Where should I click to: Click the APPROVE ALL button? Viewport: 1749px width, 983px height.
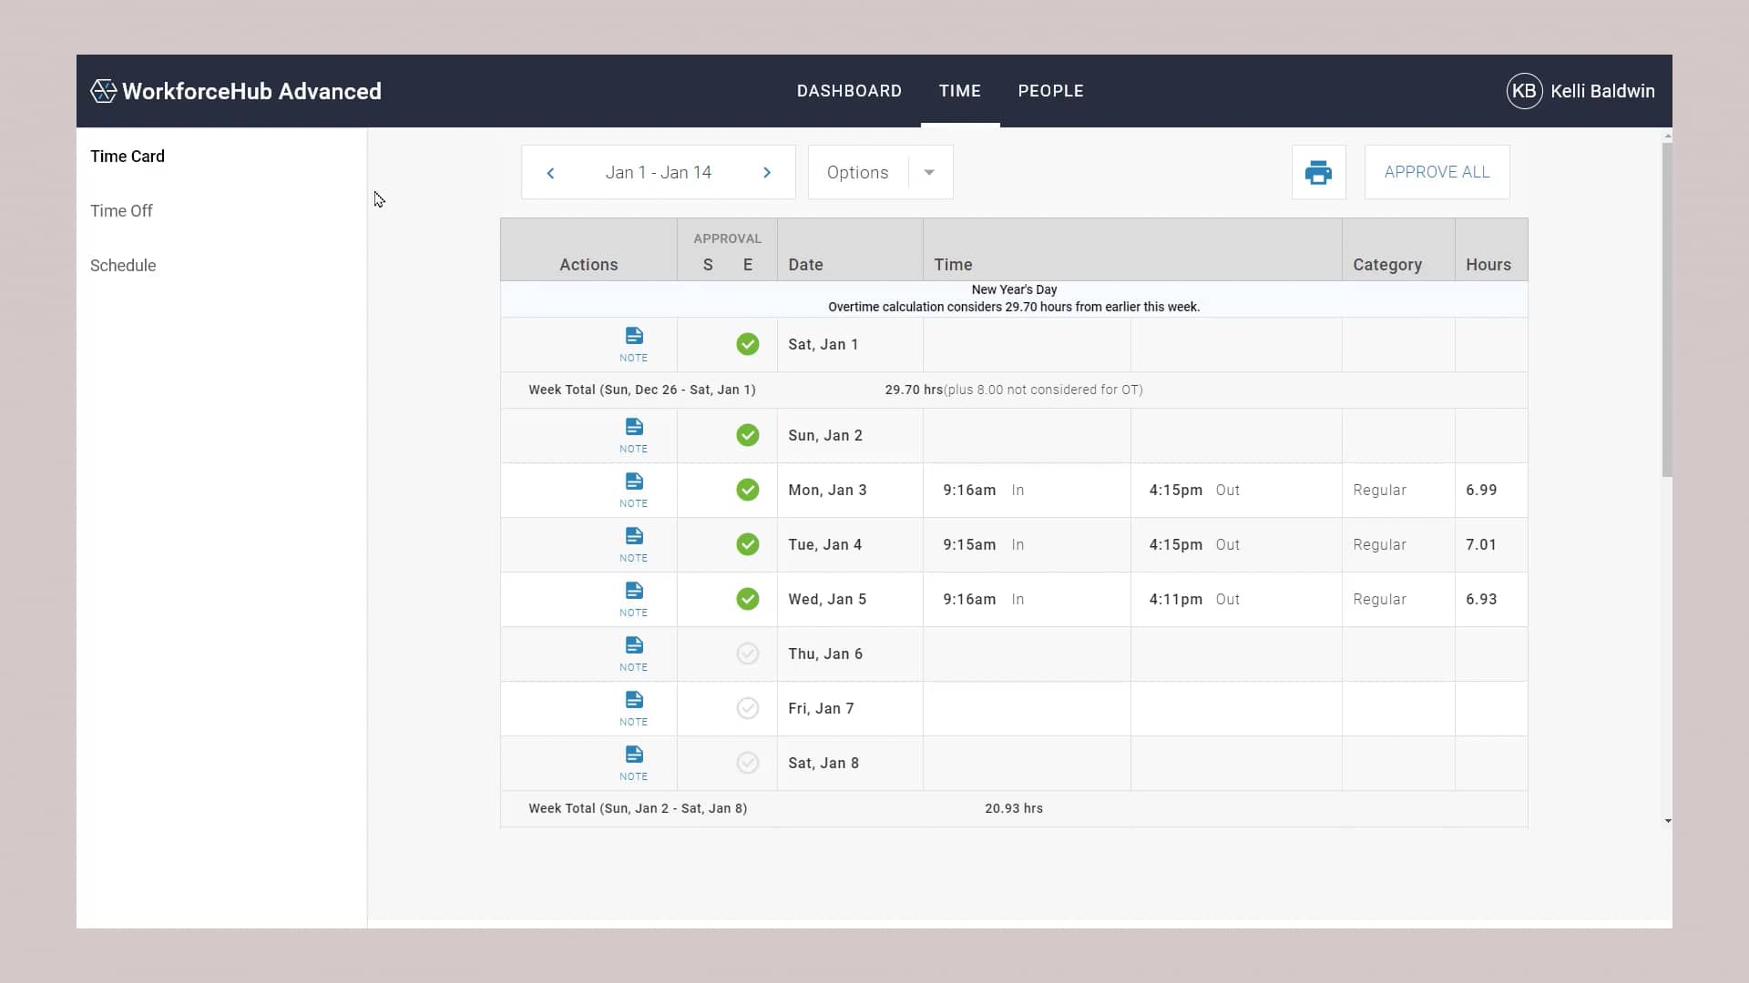[1437, 172]
